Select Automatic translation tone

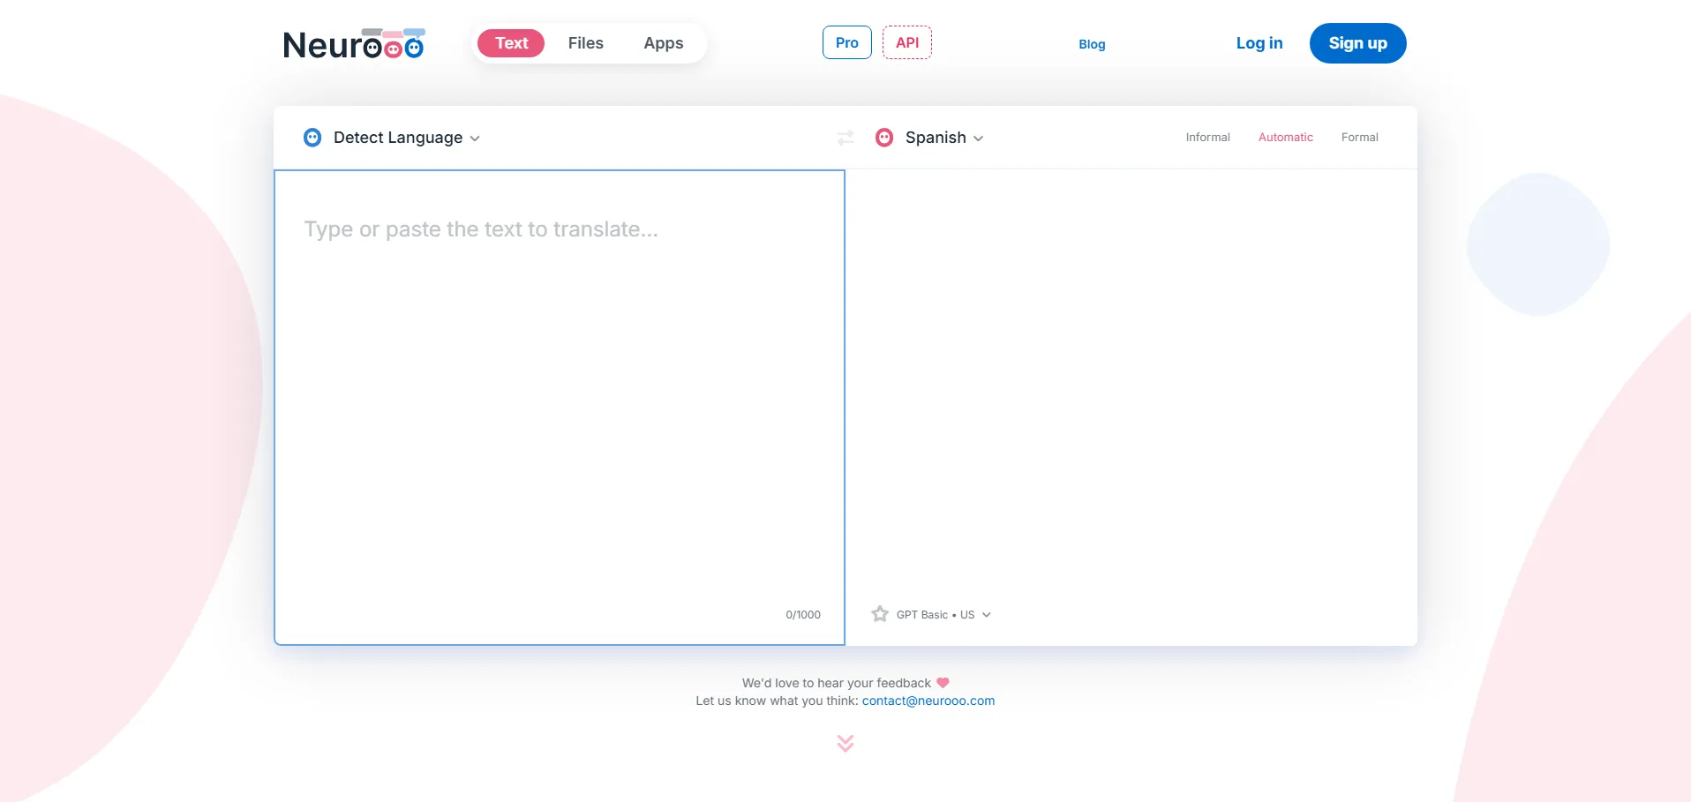click(x=1285, y=138)
